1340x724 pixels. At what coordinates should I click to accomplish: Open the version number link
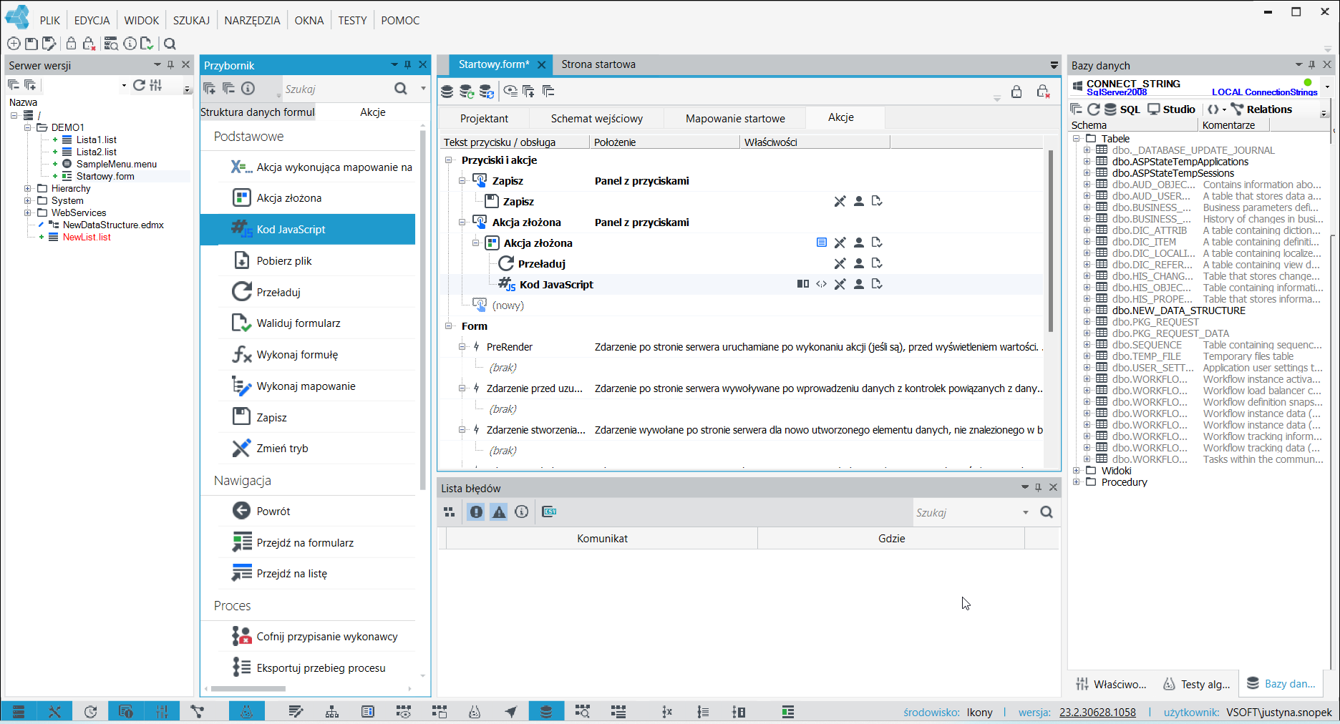coord(1097,713)
